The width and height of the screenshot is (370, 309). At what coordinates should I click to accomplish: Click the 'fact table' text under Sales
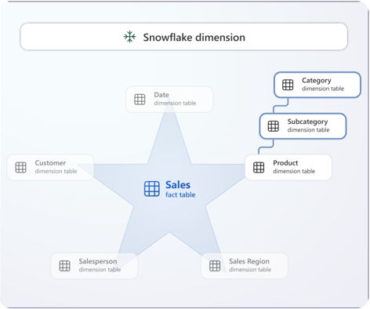pos(180,194)
